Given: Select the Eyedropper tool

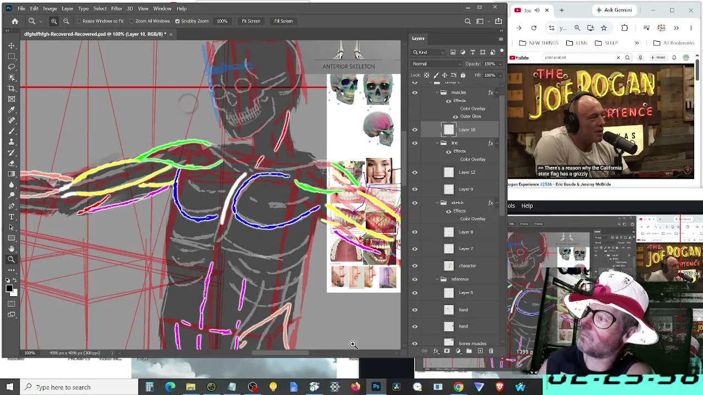Looking at the screenshot, I should [x=12, y=110].
